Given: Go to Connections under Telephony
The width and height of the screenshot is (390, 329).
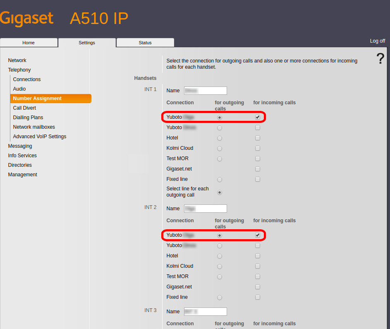Looking at the screenshot, I should point(27,79).
